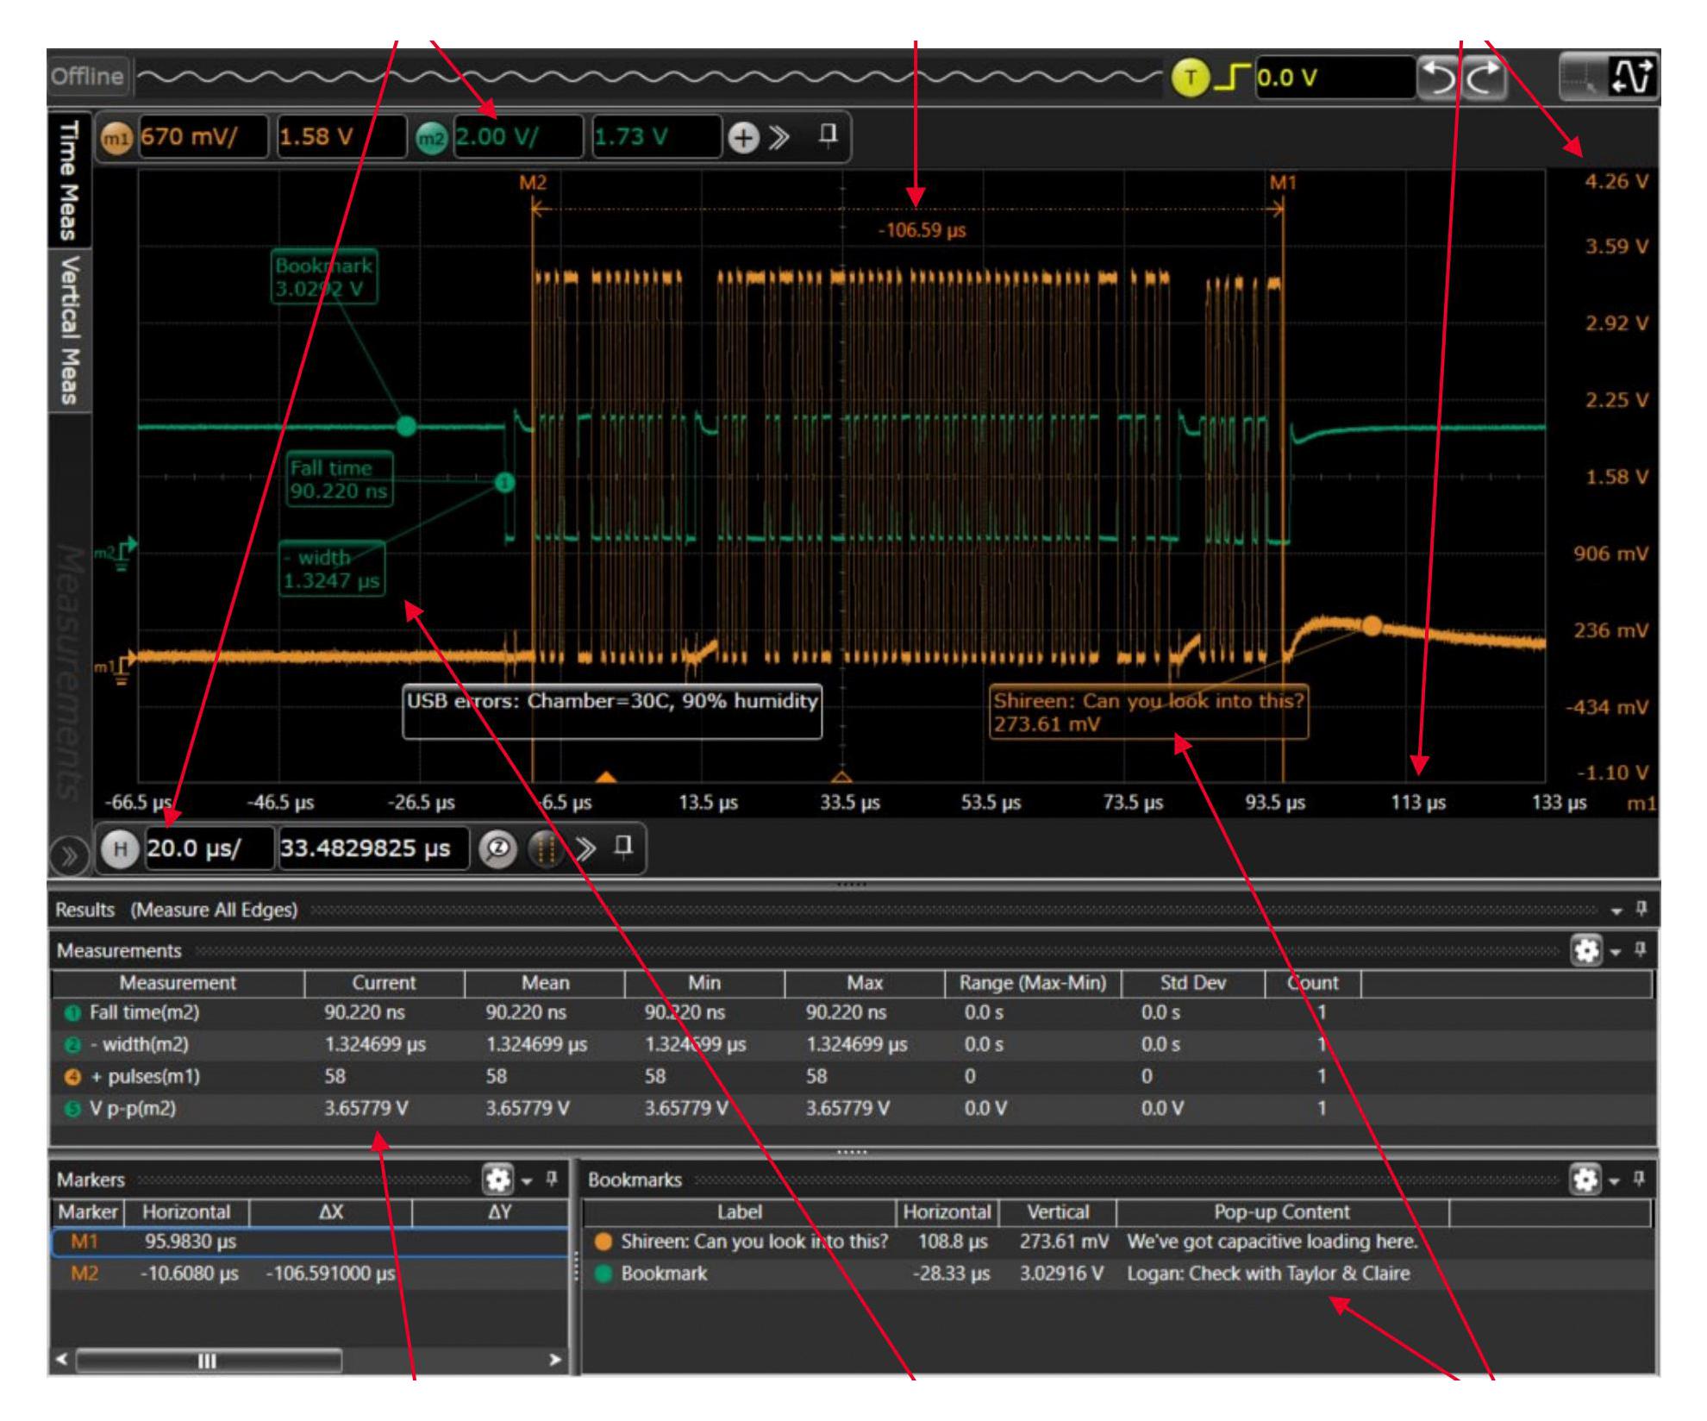Viewport: 1707px width, 1421px height.
Task: Click the redo arrow button
Action: click(1485, 78)
